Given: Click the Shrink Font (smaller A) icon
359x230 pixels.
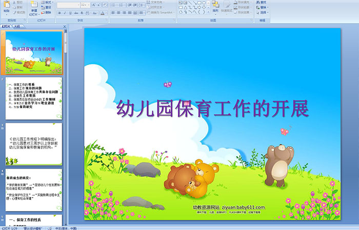Looking at the screenshot, I should (x=98, y=5).
